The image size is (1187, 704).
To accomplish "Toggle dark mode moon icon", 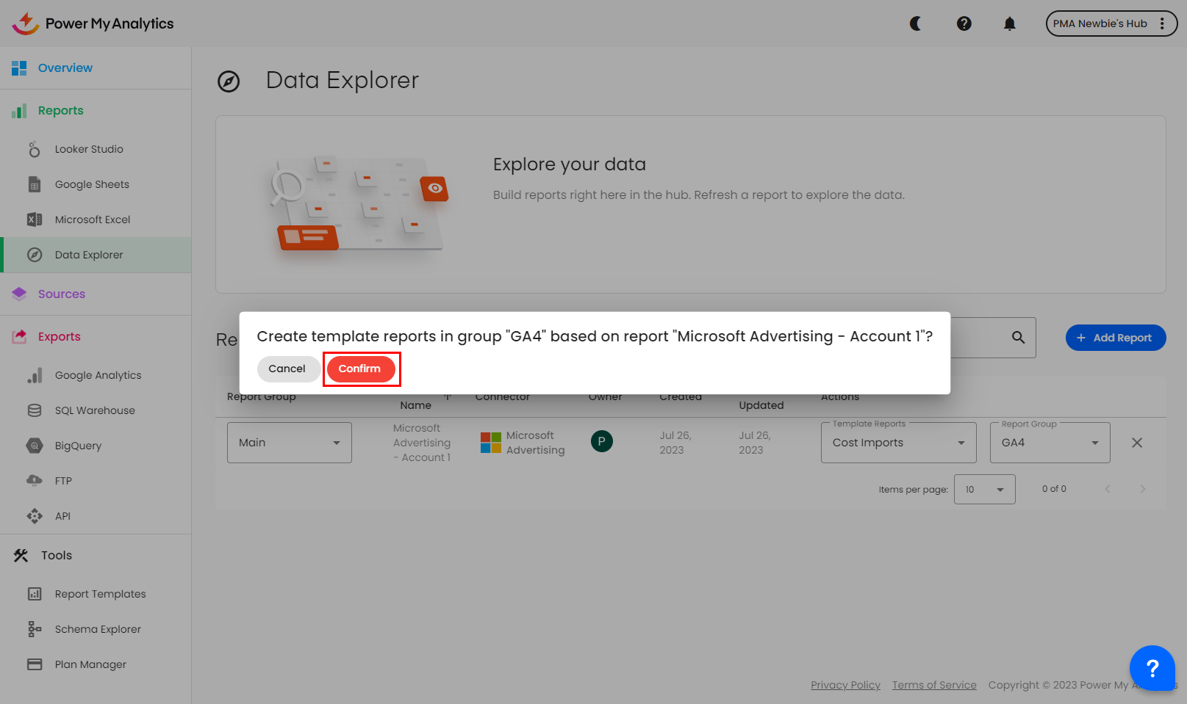I will pos(916,23).
